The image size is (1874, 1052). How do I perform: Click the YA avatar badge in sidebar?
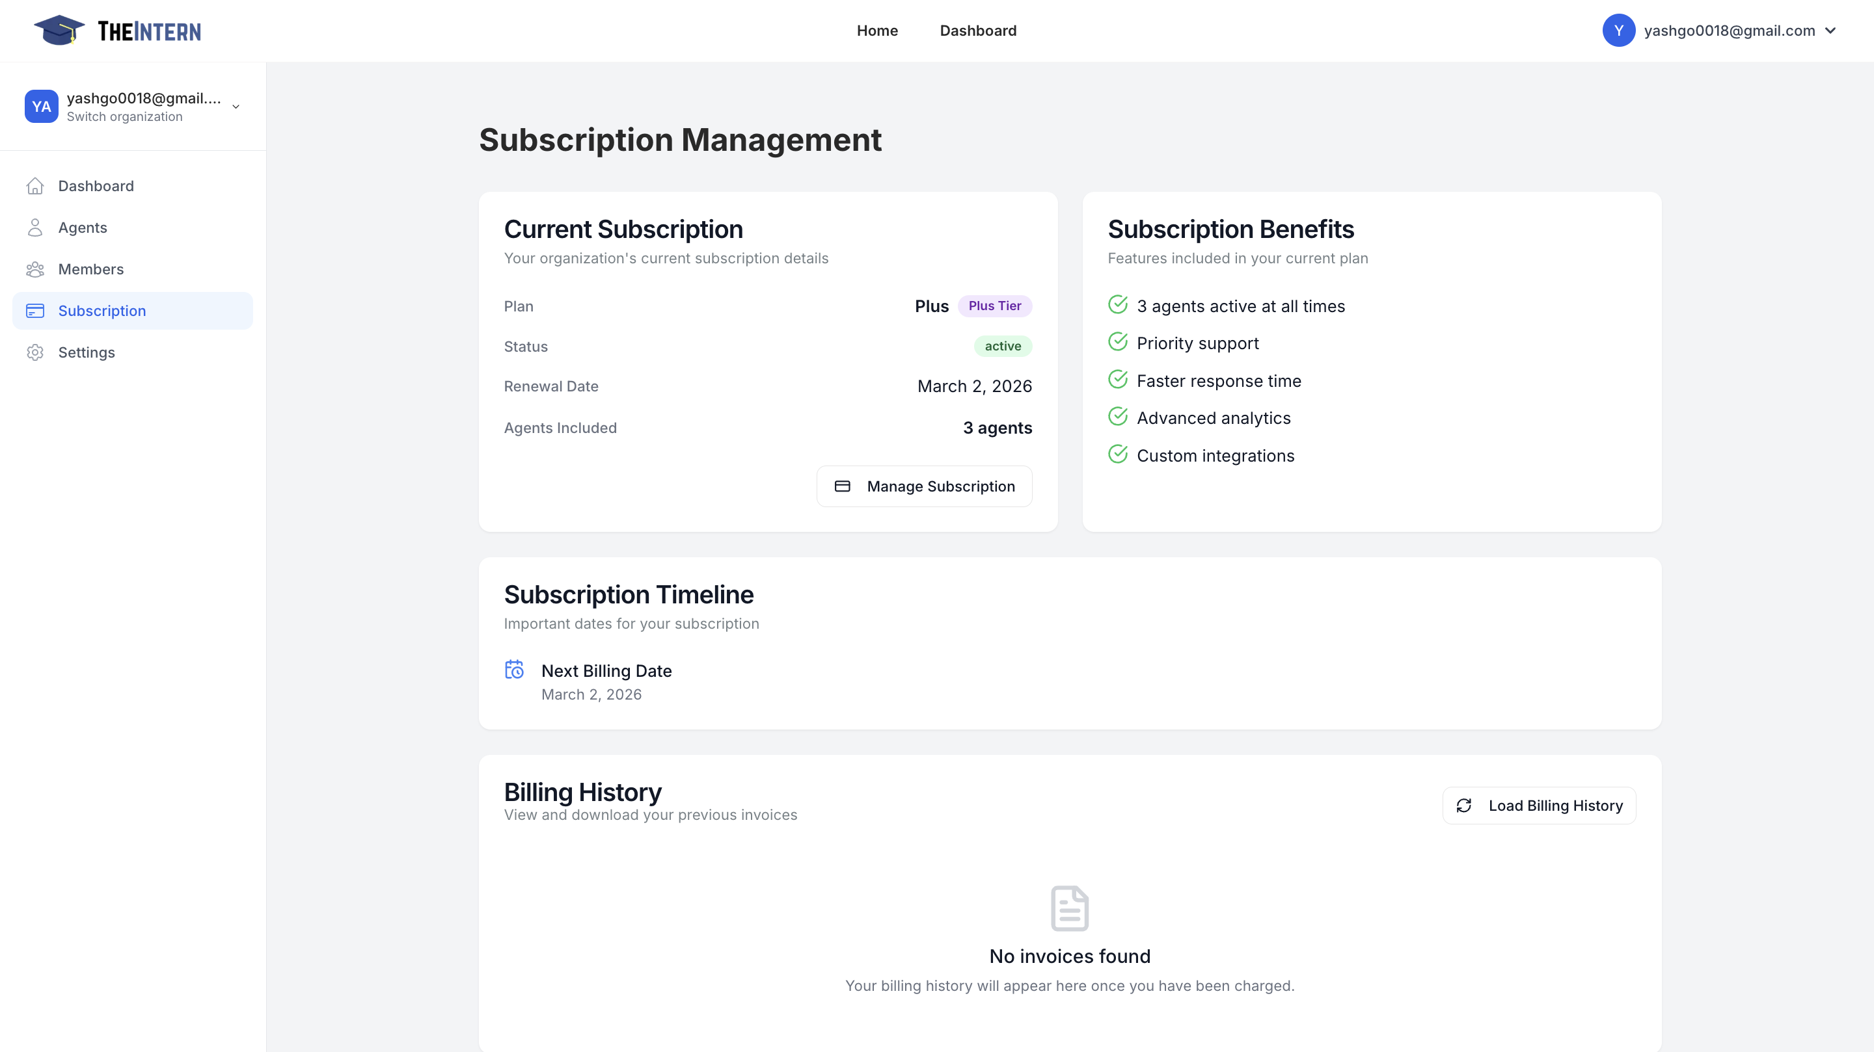coord(42,106)
